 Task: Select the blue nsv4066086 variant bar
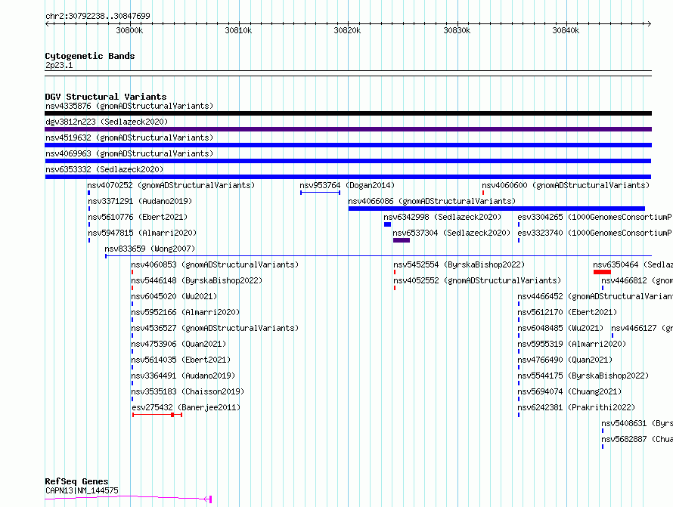497,209
